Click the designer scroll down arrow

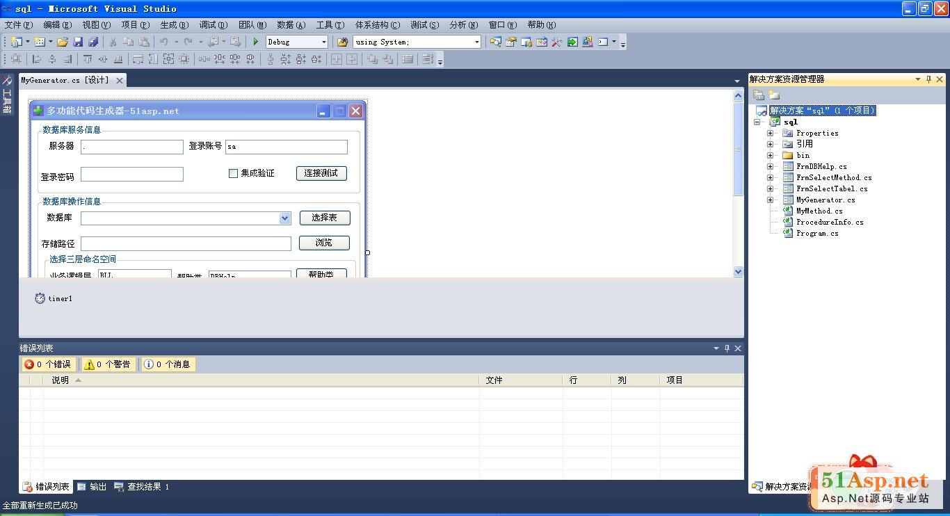[739, 272]
